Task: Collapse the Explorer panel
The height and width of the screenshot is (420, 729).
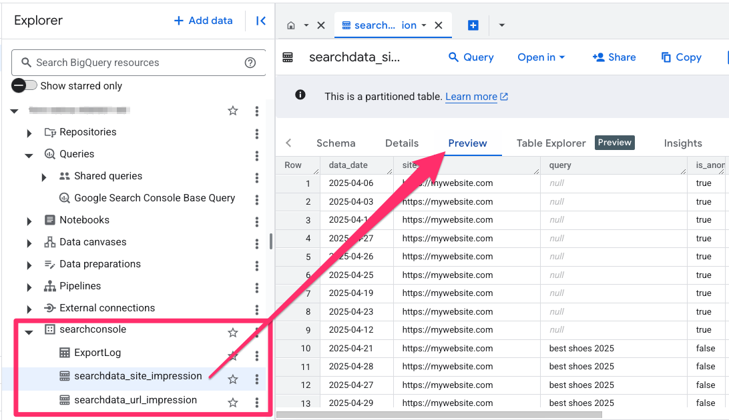Action: click(261, 21)
